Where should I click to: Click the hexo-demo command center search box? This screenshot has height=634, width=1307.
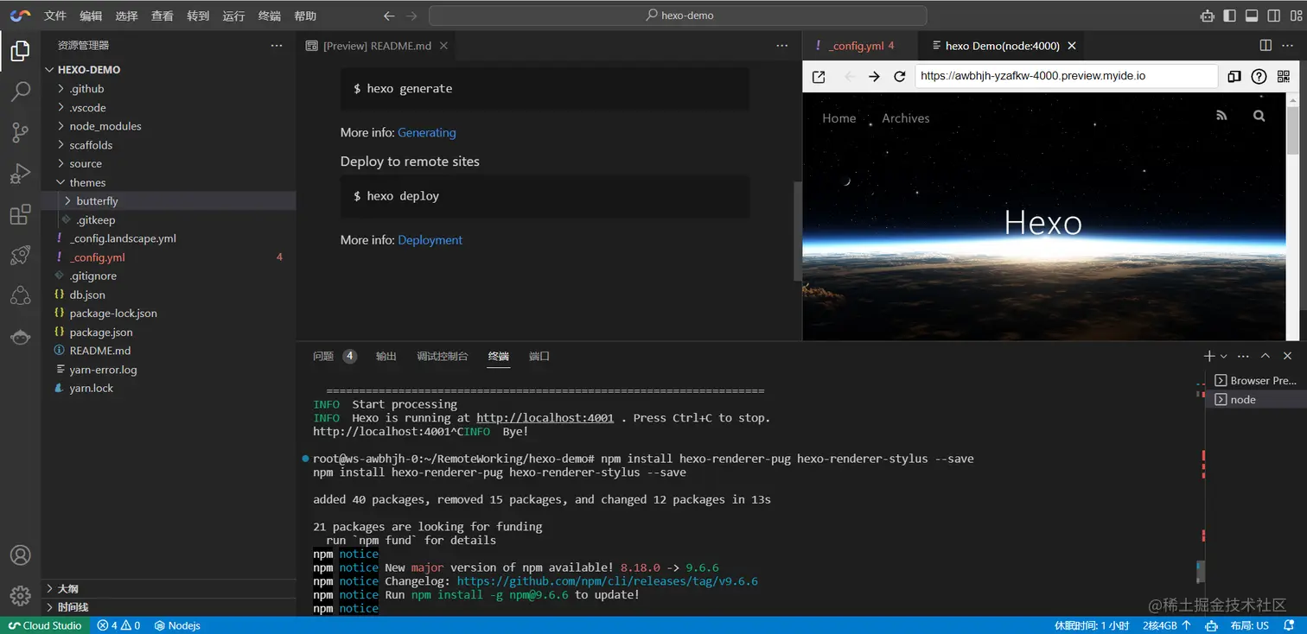coord(678,16)
